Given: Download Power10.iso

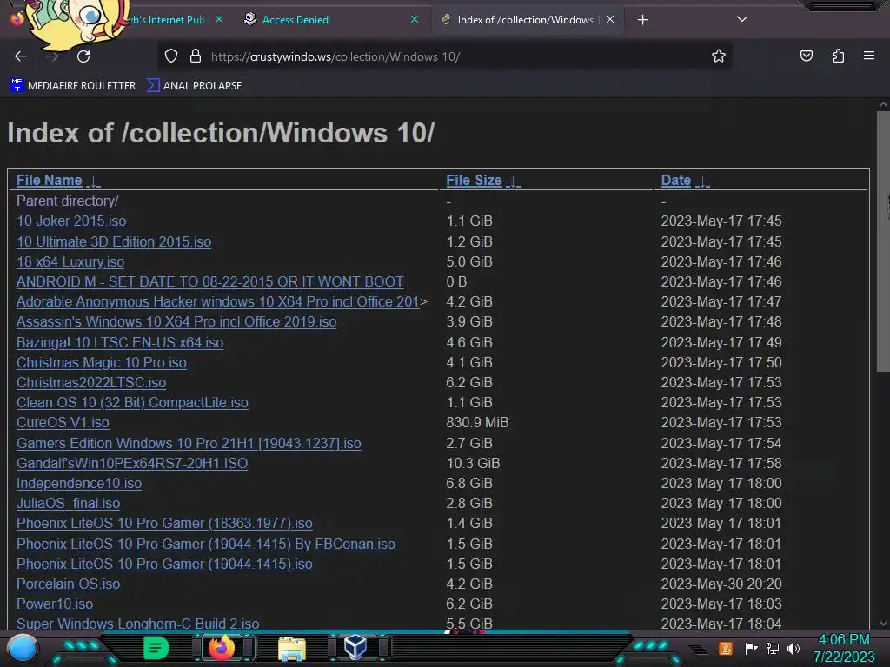Looking at the screenshot, I should (x=55, y=604).
